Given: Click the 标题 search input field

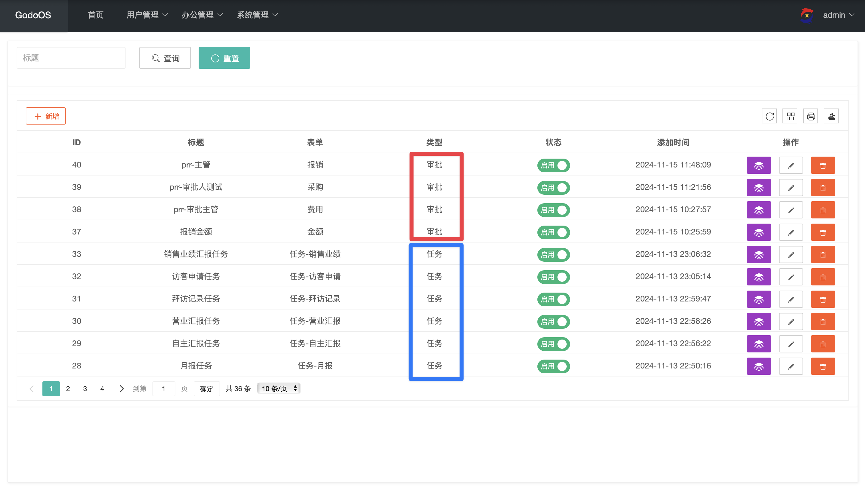Looking at the screenshot, I should (71, 58).
